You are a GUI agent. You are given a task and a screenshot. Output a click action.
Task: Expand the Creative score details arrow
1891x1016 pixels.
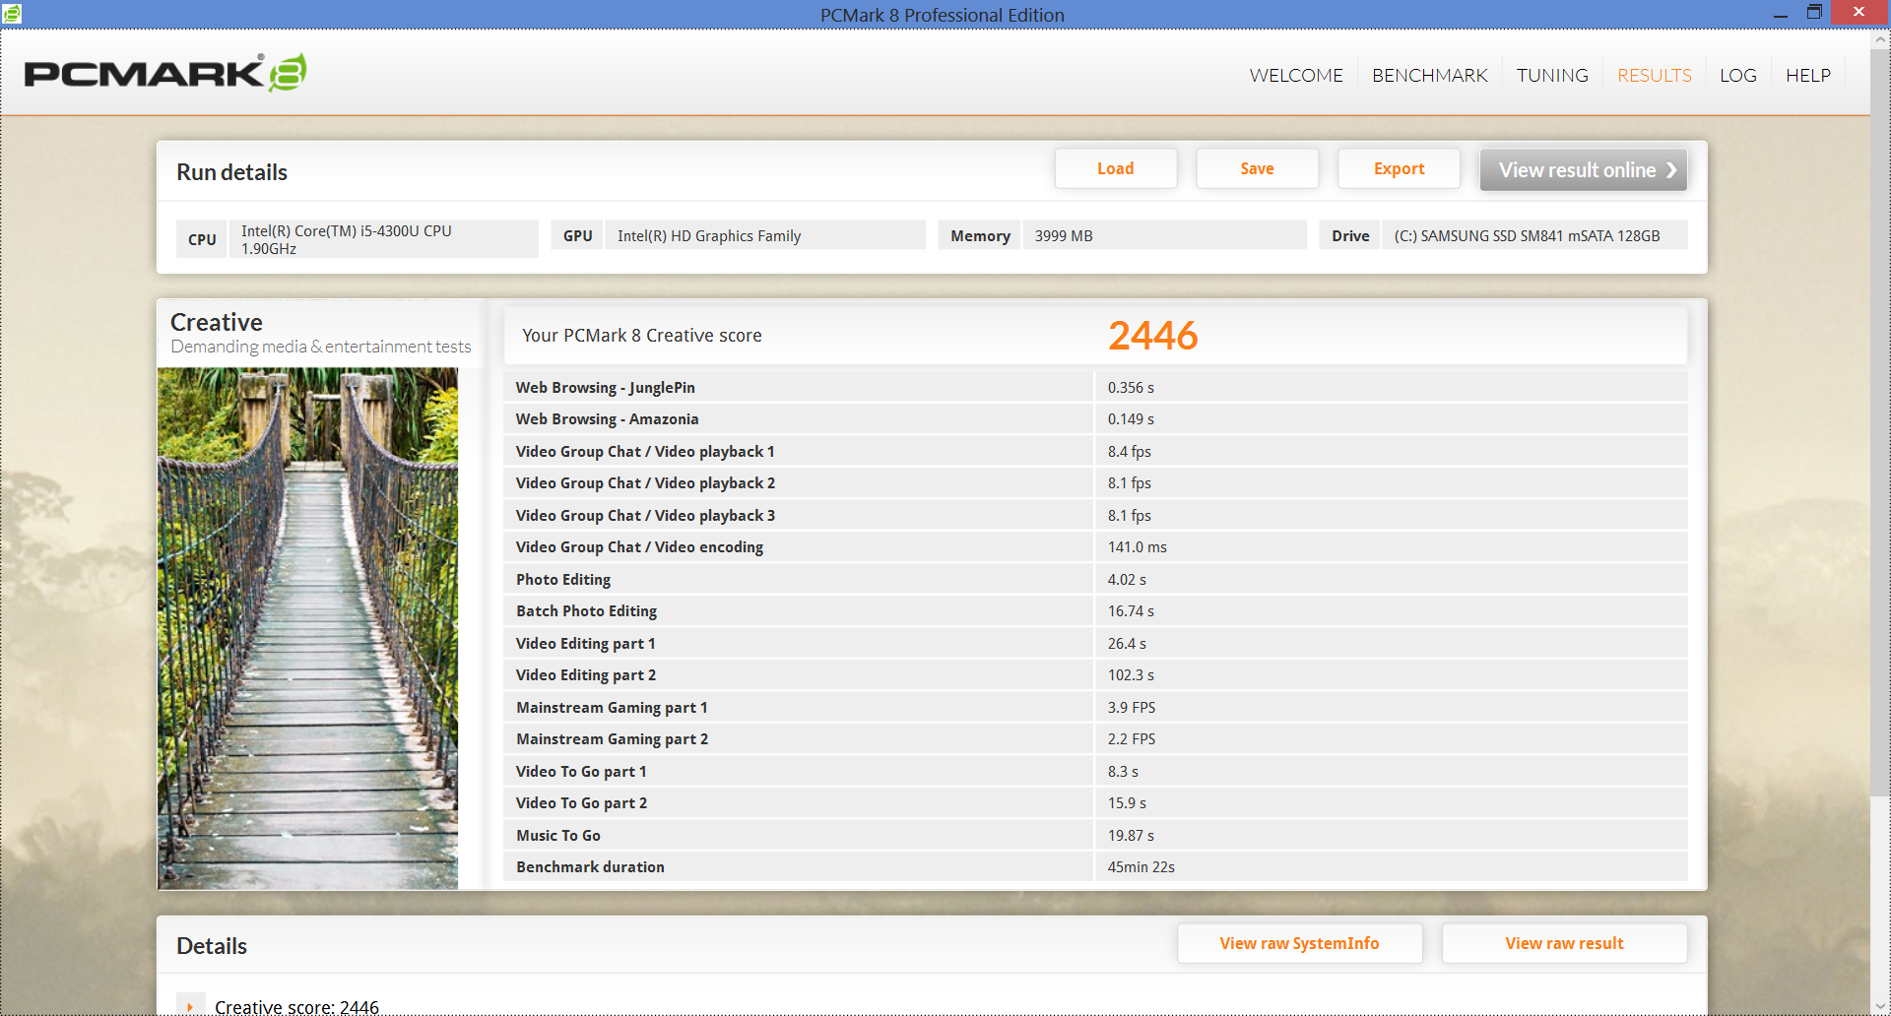click(190, 1006)
